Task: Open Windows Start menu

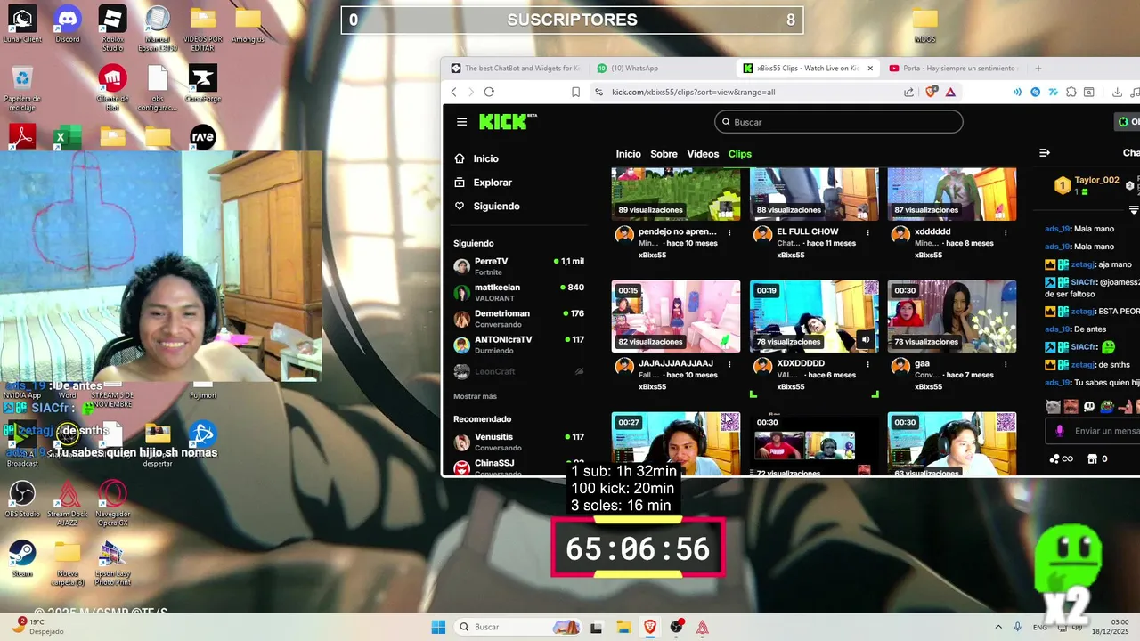Action: coord(438,627)
